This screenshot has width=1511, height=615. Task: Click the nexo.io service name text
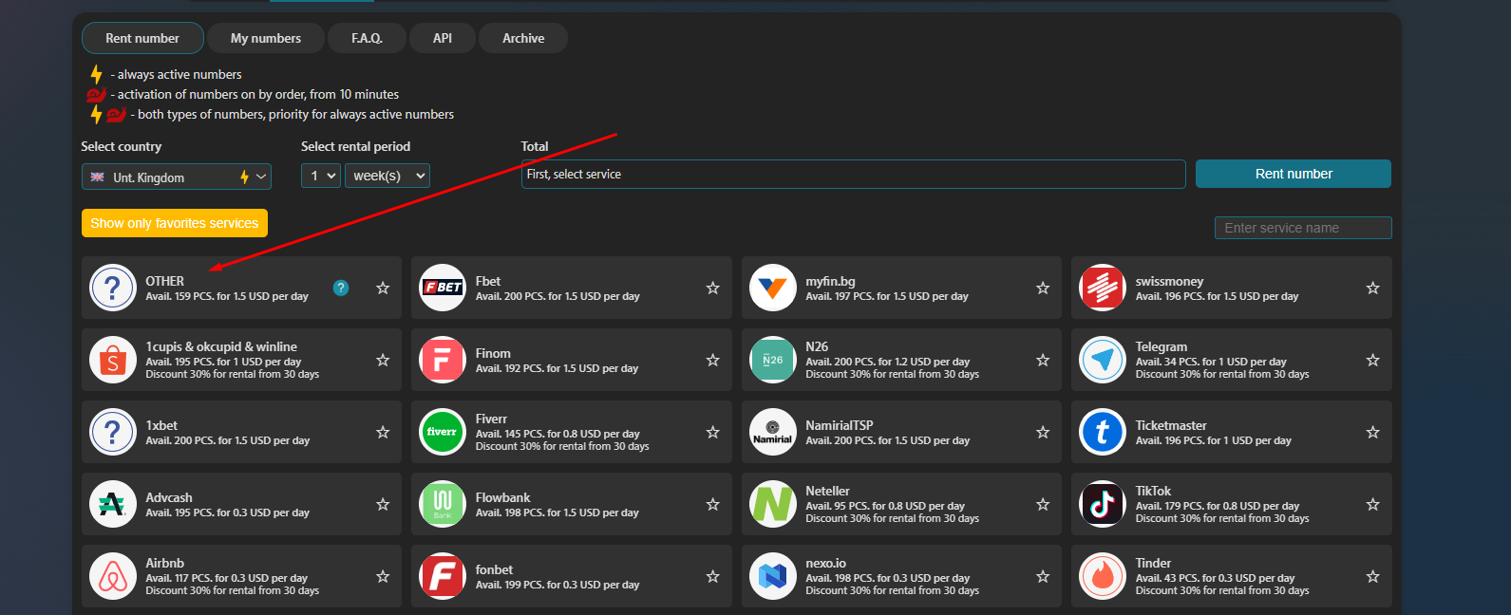pyautogui.click(x=826, y=563)
